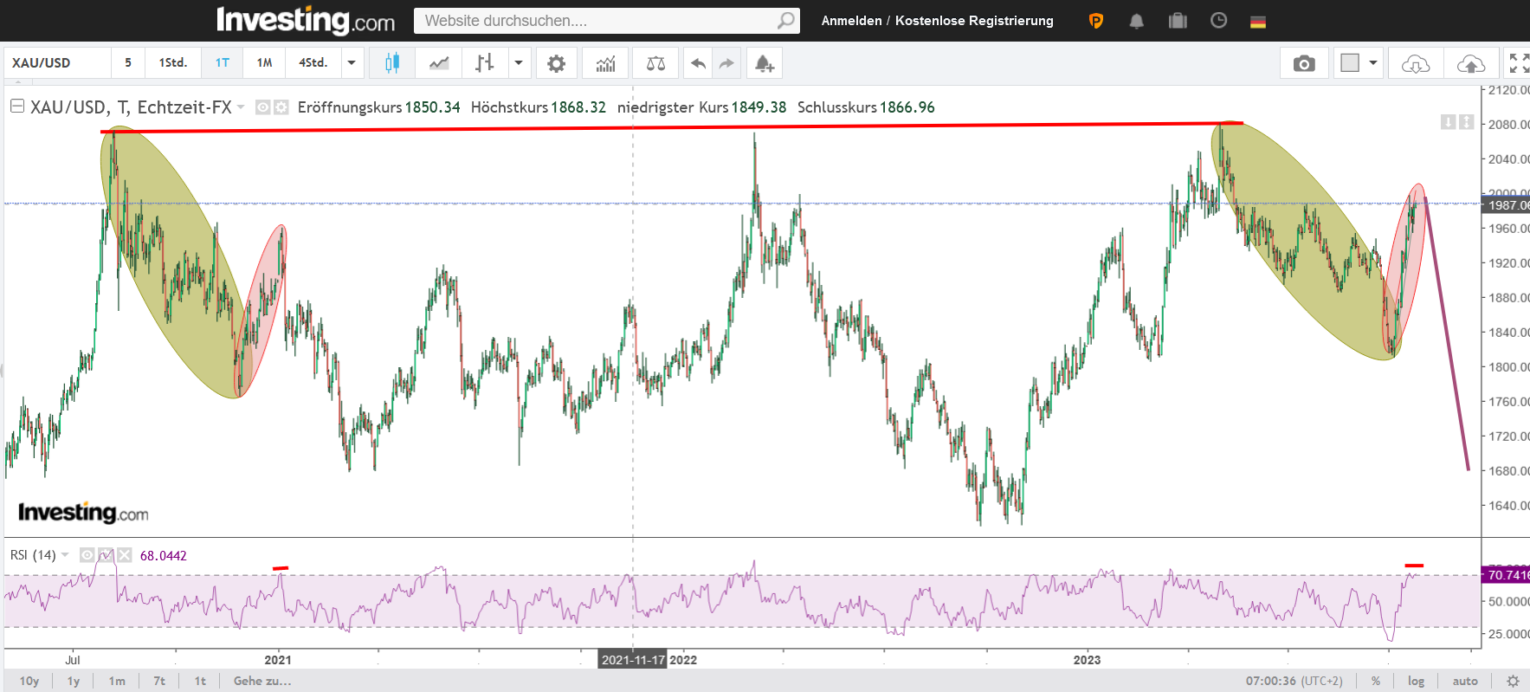Open chart properties gear icon
This screenshot has height=692, width=1530.
click(556, 63)
